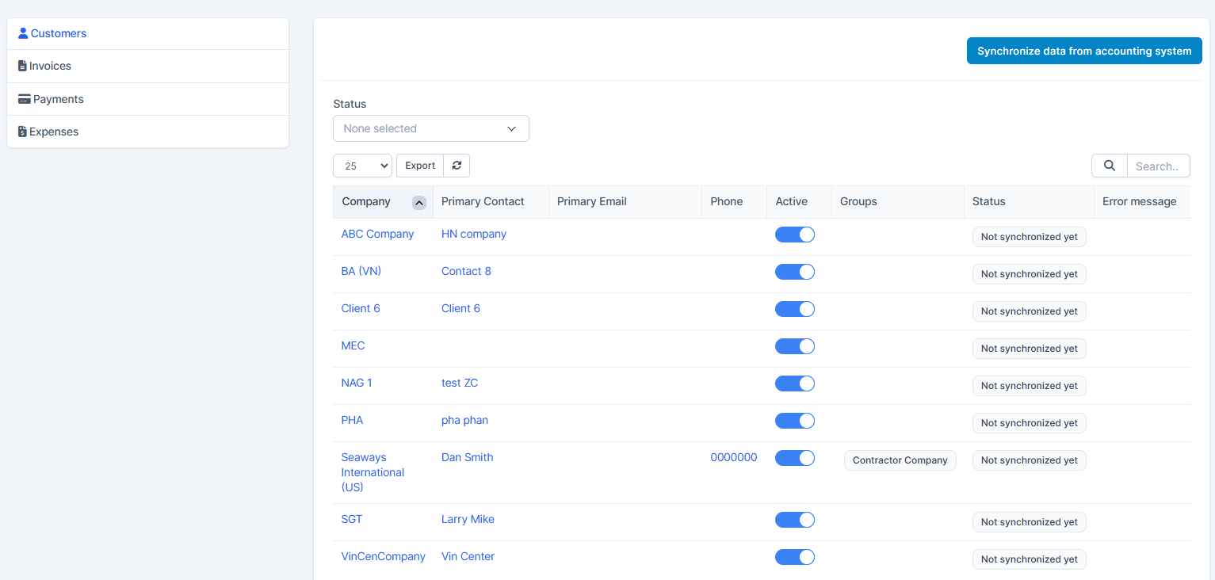Viewport: 1215px width, 580px height.
Task: Click the magnifying glass search icon
Action: click(1110, 166)
